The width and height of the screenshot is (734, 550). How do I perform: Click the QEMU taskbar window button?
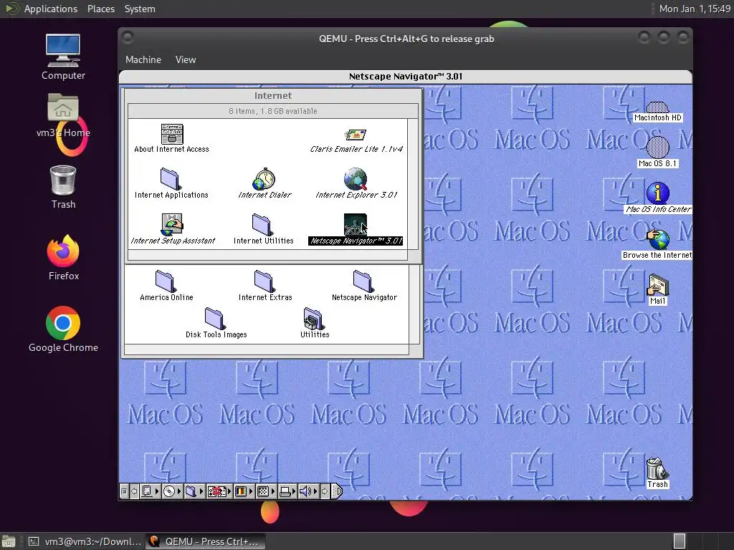(205, 541)
